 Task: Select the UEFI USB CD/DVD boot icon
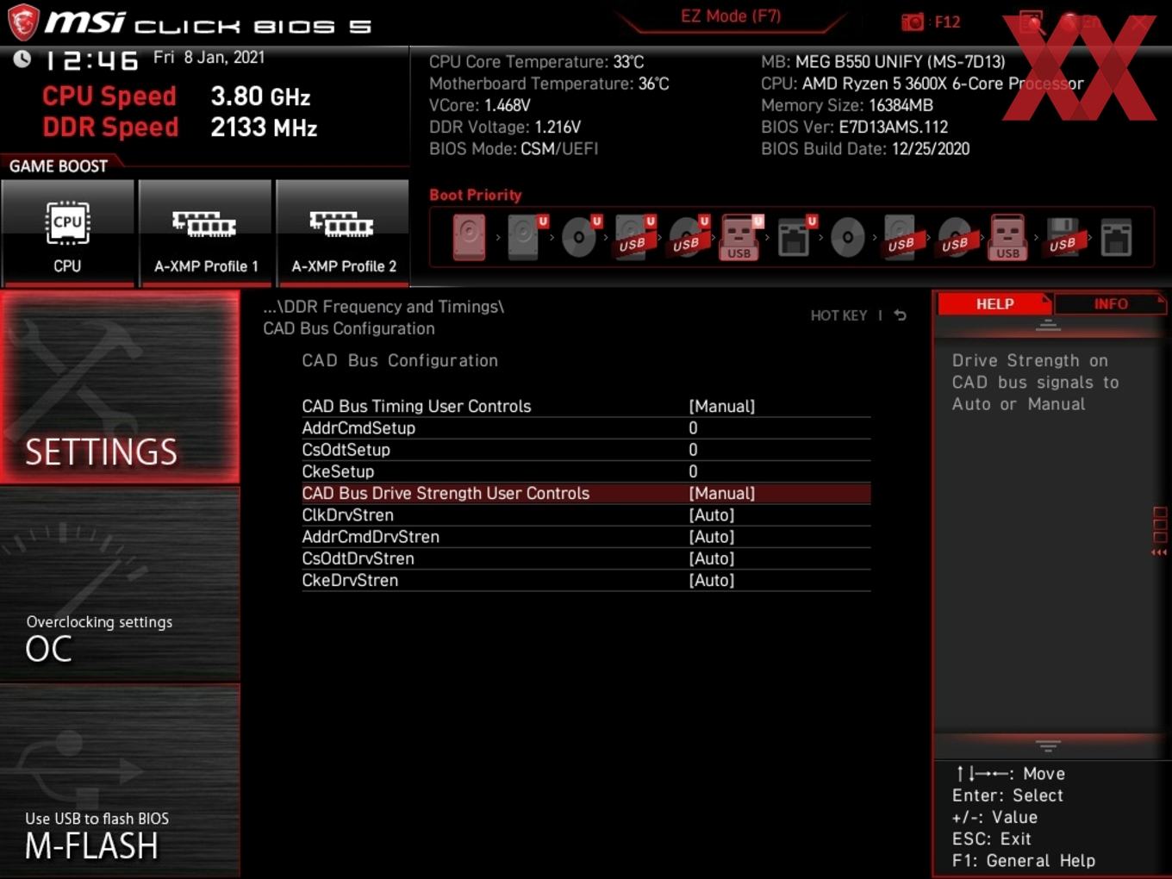coord(687,237)
